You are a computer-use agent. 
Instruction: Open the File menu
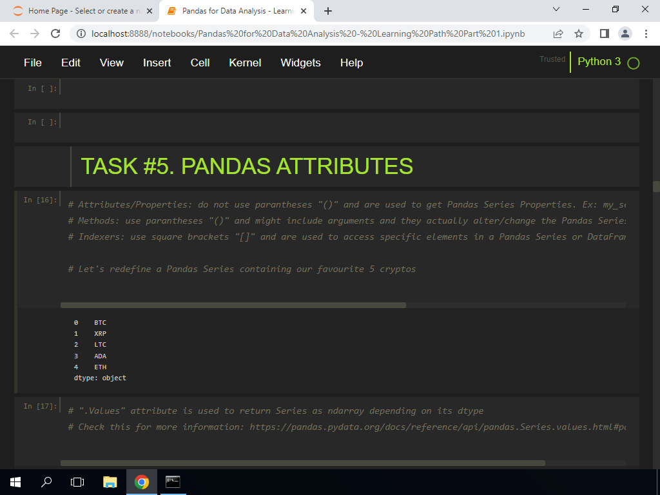[x=32, y=63]
